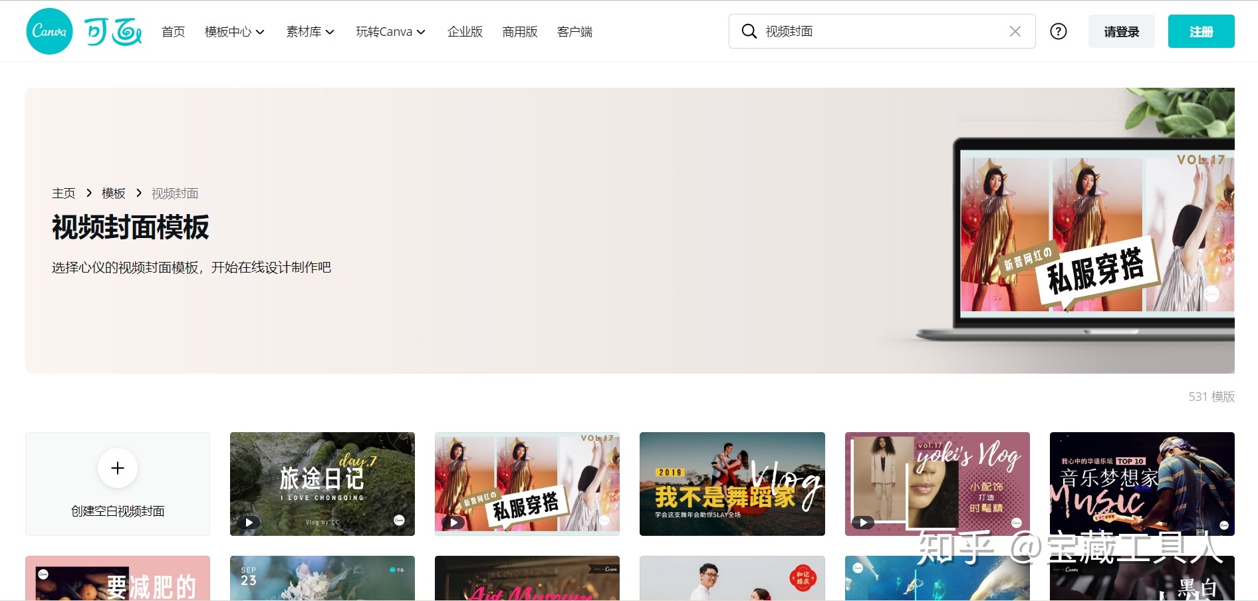This screenshot has height=601, width=1258.
Task: Click the 注册 sign-up button
Action: tap(1201, 32)
